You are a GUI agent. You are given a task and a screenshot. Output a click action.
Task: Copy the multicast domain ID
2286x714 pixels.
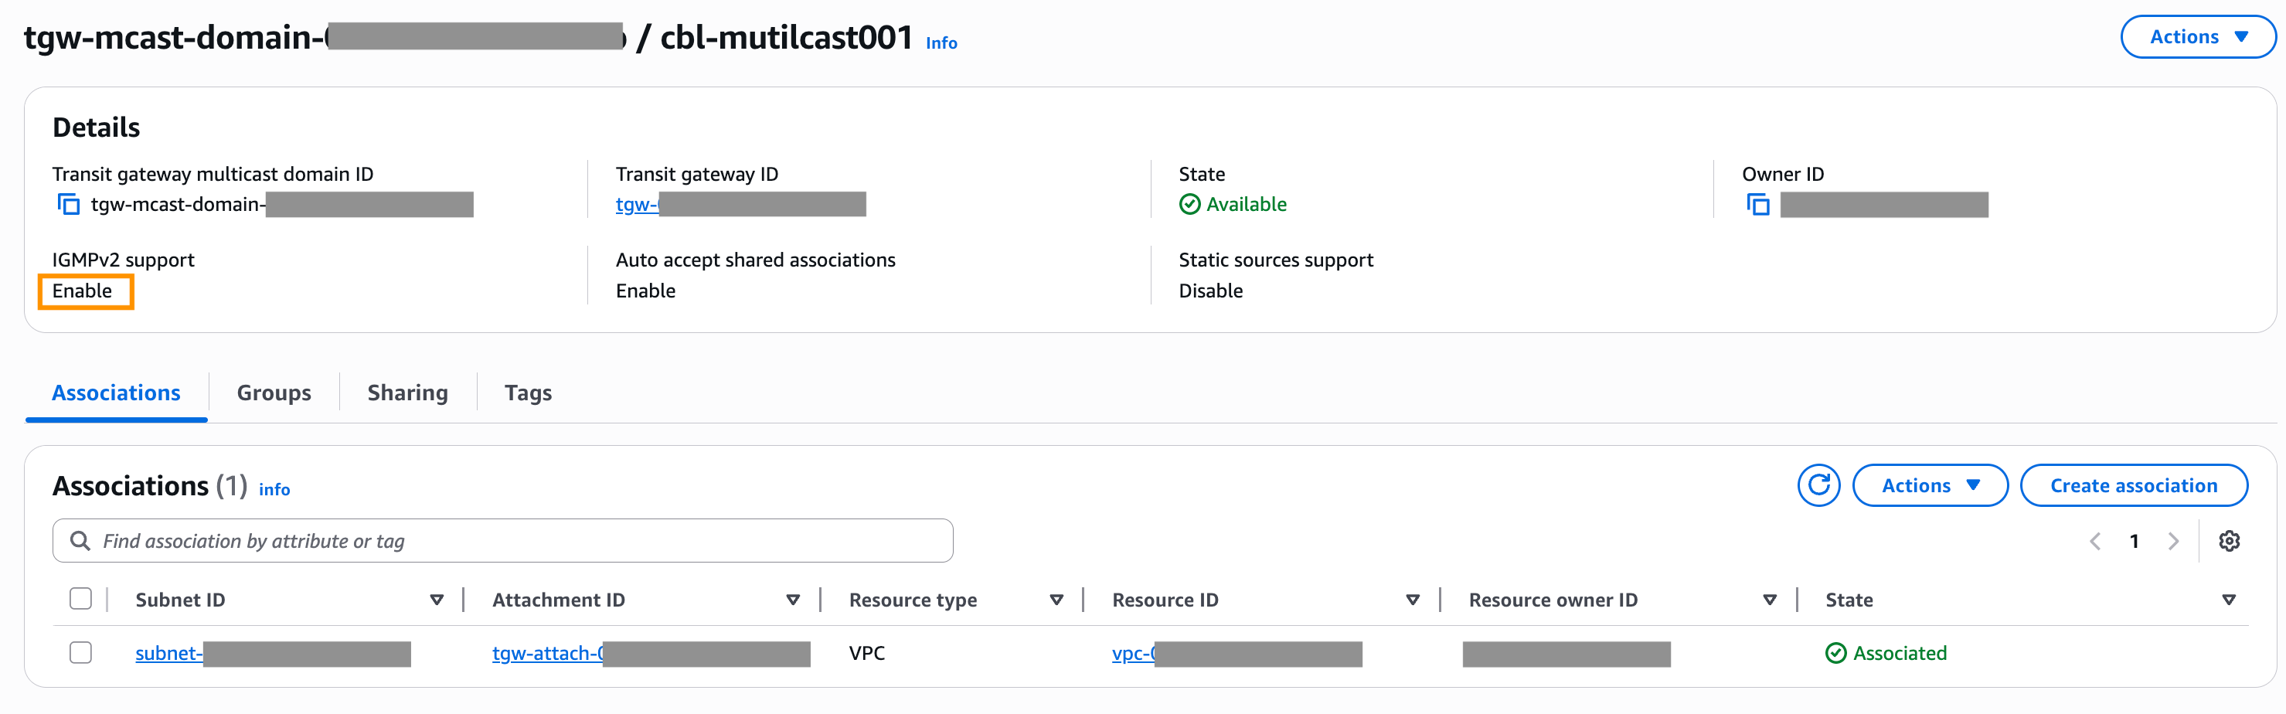click(68, 205)
